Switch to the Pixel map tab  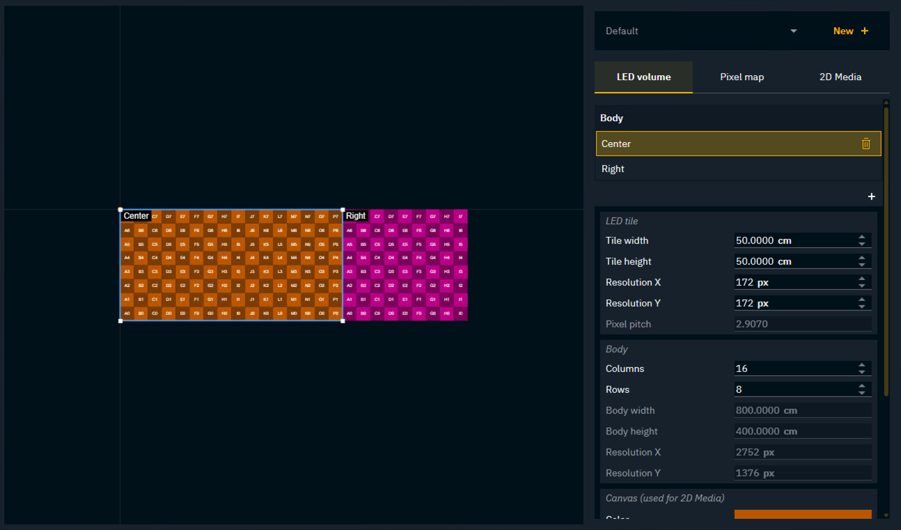click(x=742, y=77)
